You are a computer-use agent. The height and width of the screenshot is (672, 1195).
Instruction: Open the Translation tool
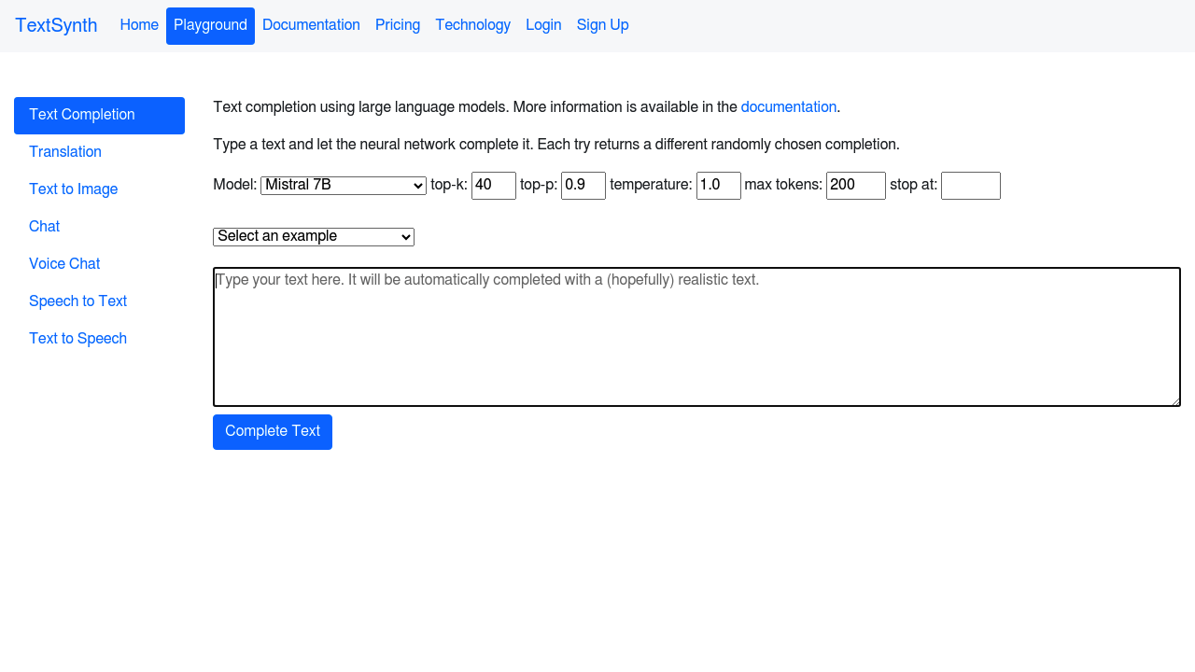[x=64, y=152]
